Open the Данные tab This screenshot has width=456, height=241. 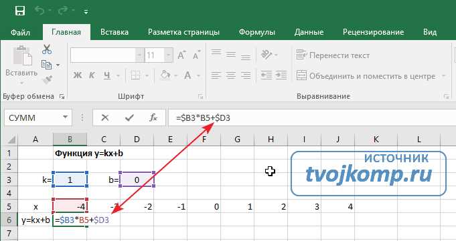[309, 32]
